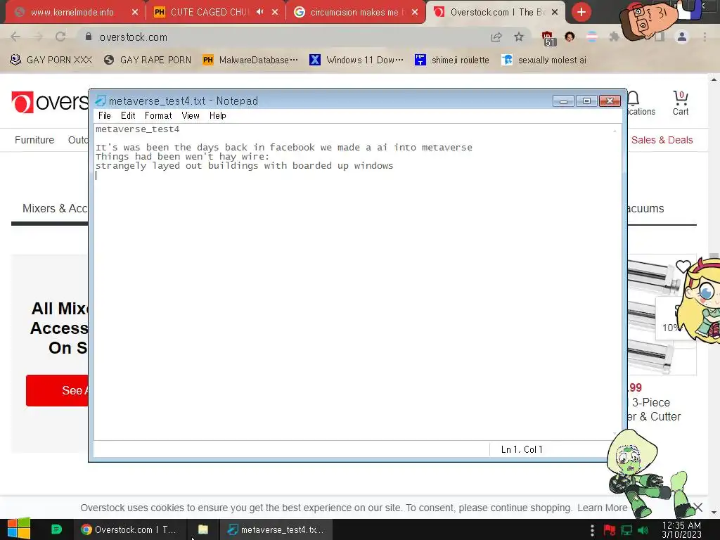Select the Mixers & Acc… category tab
720x540 pixels.
[55, 208]
